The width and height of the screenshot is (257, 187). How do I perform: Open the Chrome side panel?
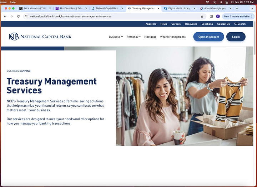[211, 16]
